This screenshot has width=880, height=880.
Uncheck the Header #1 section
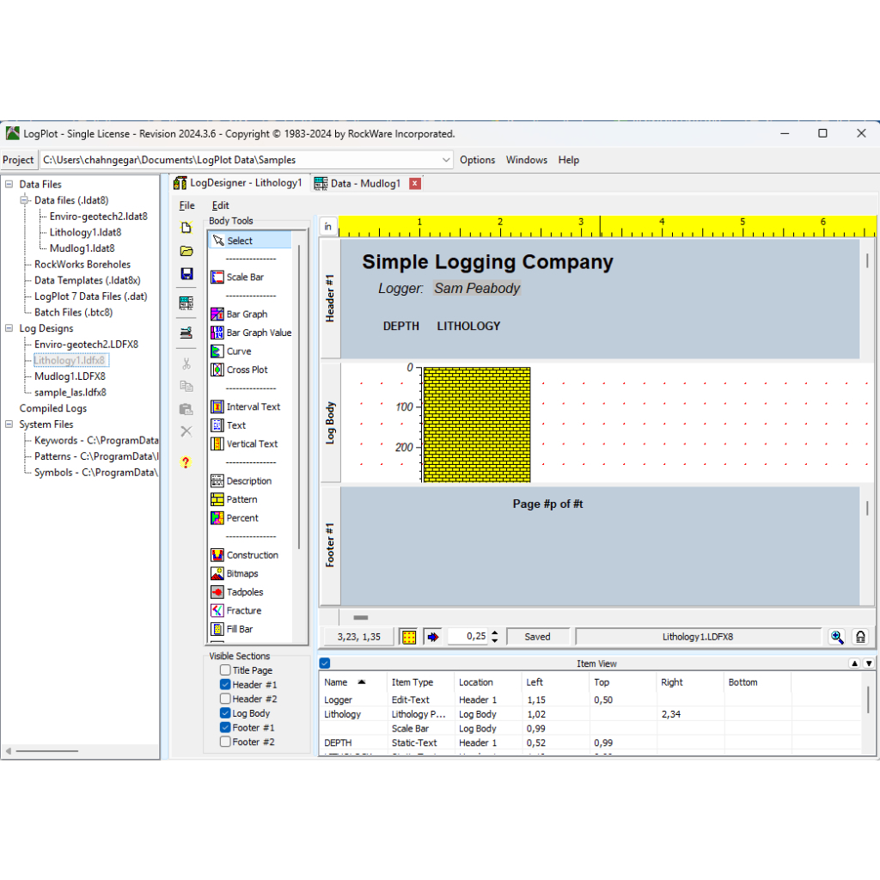pos(225,685)
